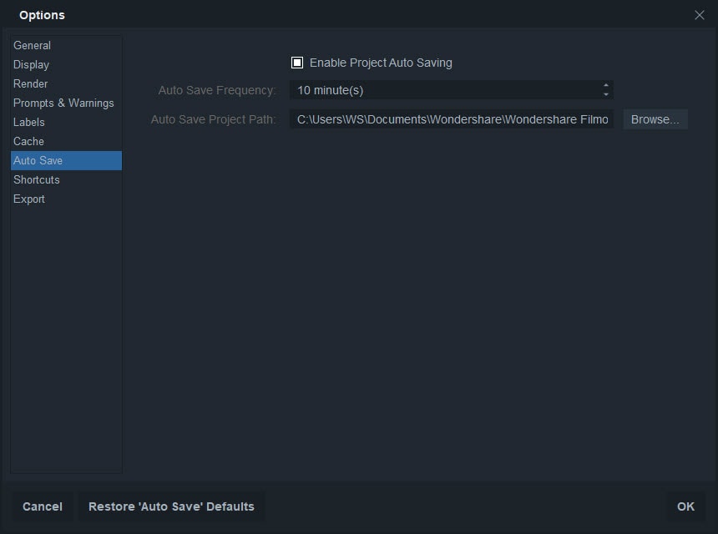Click the Enable Project Auto Saving label text
This screenshot has width=718, height=534.
click(381, 63)
